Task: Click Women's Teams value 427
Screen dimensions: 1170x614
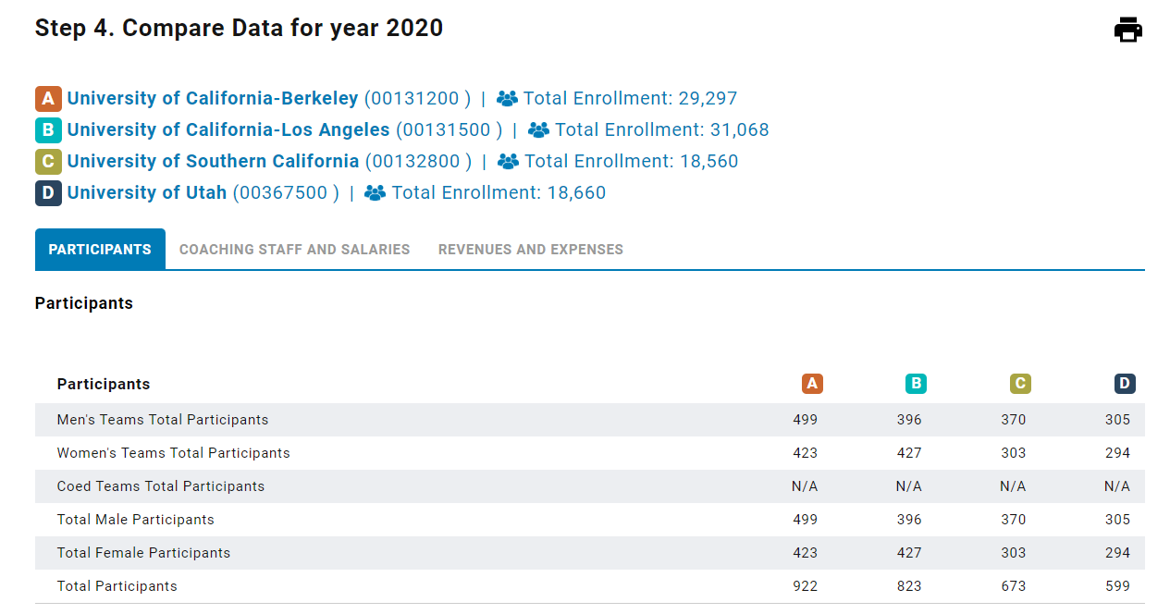Action: [x=909, y=453]
